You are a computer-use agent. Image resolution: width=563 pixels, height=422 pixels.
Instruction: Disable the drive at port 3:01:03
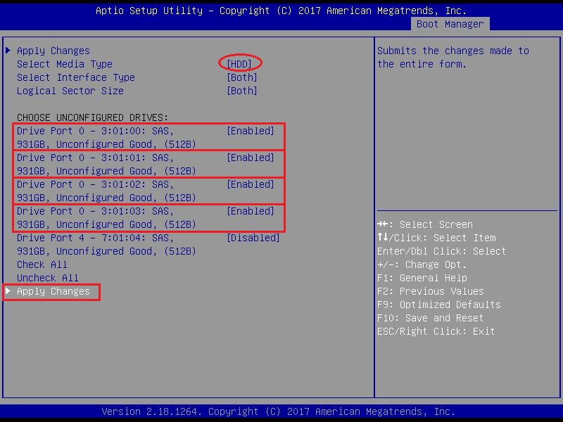pyautogui.click(x=250, y=211)
